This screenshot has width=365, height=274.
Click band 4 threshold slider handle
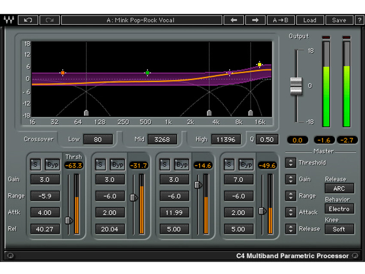tap(262, 211)
